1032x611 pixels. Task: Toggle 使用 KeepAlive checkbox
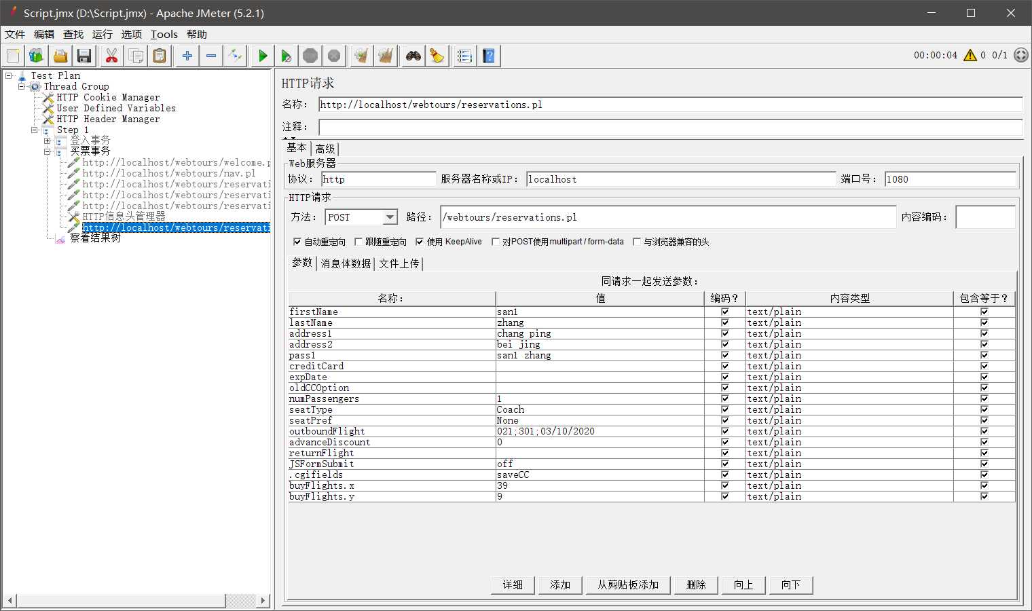coord(420,242)
